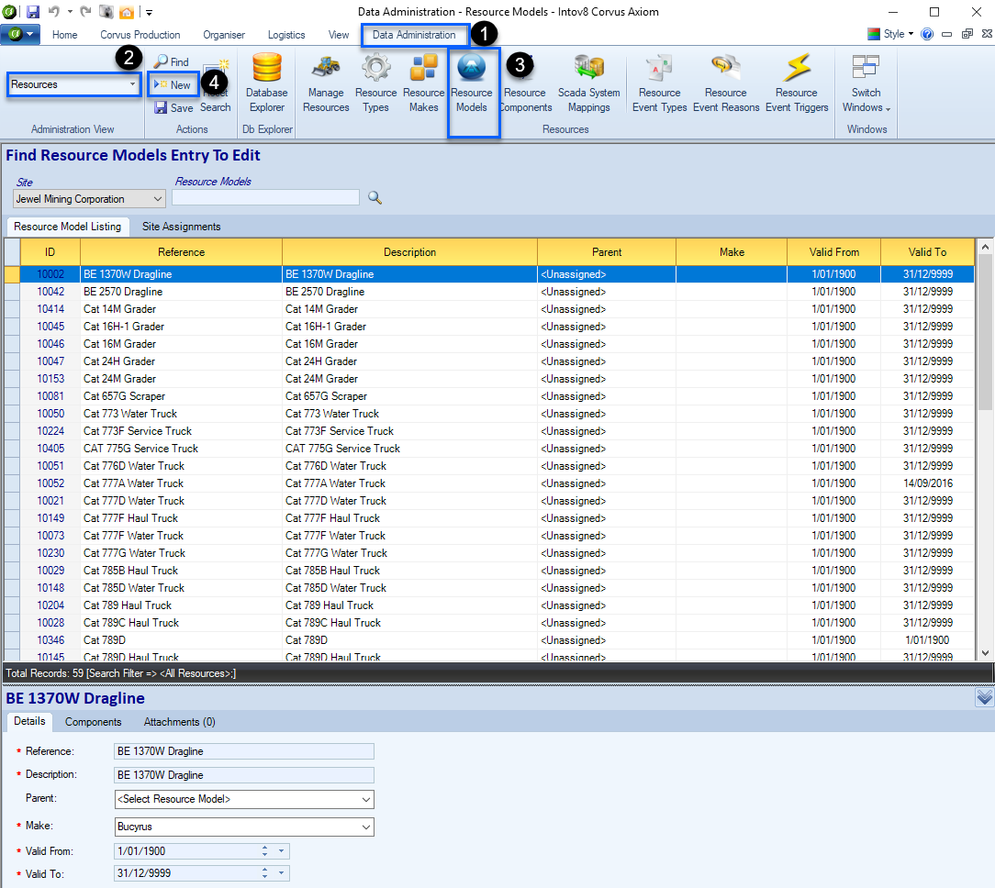Open Manage Resources
This screenshot has width=995, height=888.
[x=326, y=83]
